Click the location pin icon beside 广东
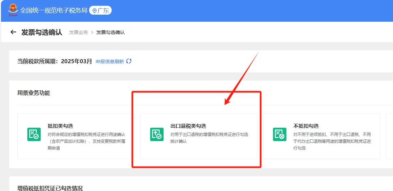393x191 pixels. click(95, 11)
